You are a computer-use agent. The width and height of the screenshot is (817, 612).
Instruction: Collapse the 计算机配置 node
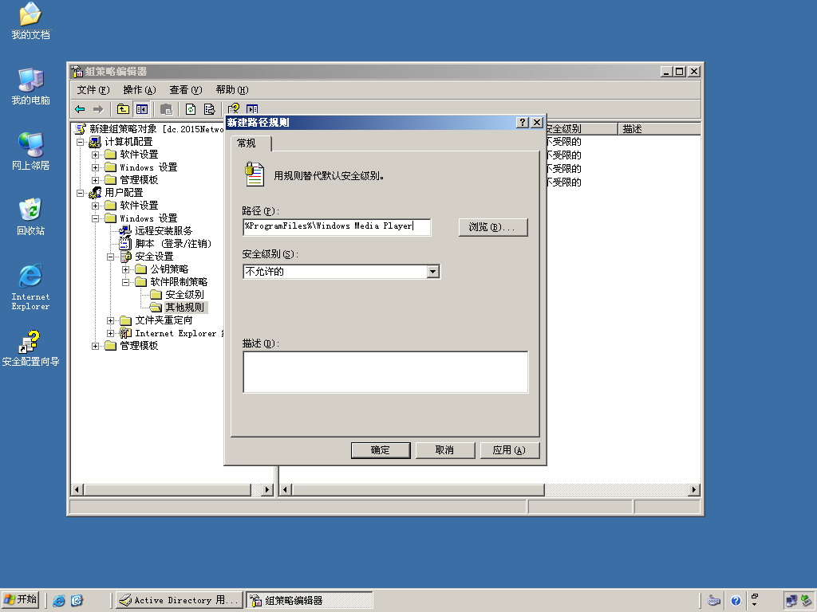tap(81, 142)
